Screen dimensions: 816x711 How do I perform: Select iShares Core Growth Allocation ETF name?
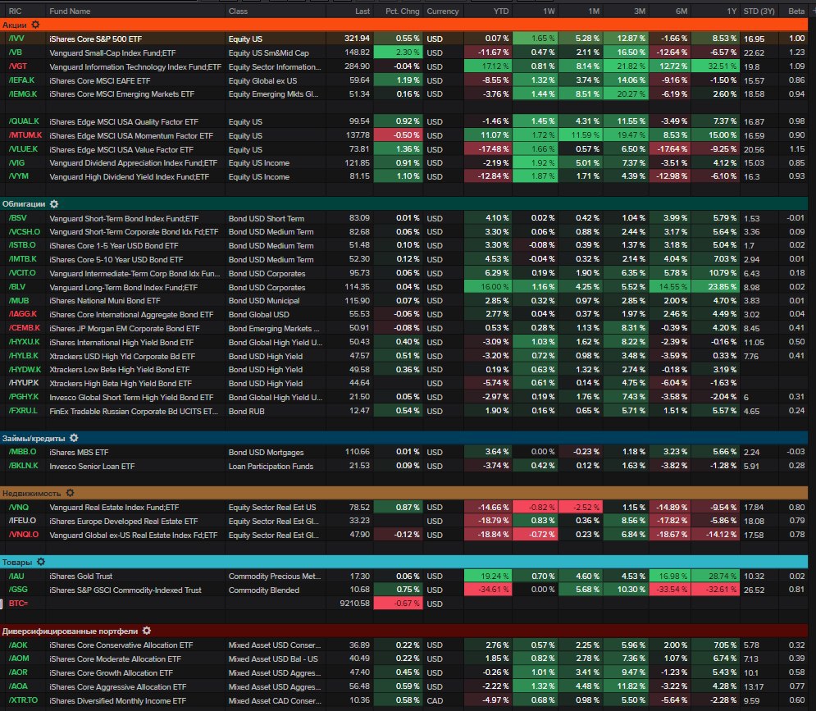point(111,673)
